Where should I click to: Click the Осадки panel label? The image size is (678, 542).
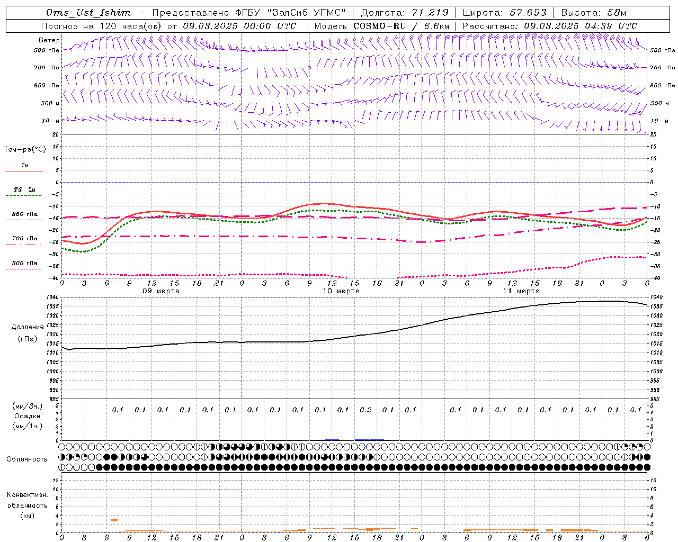click(28, 416)
